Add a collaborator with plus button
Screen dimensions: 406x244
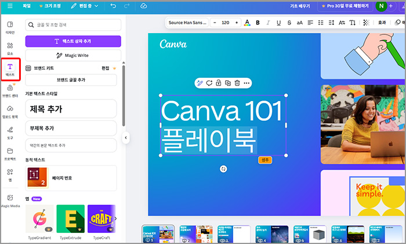tap(391, 6)
